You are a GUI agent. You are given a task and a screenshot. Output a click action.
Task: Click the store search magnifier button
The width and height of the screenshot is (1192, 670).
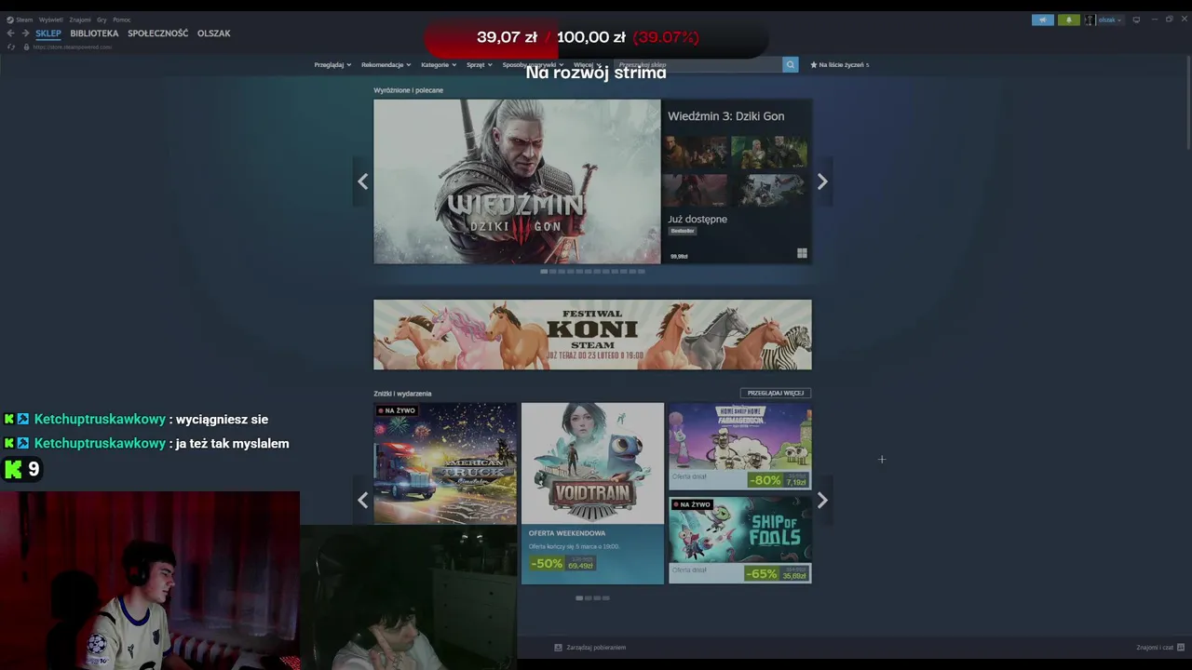tap(791, 64)
